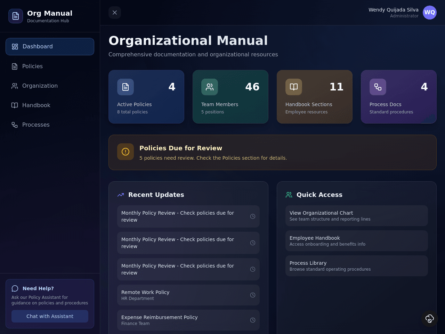
Task: Click the Handbook Sections card book icon
Action: coord(294,87)
